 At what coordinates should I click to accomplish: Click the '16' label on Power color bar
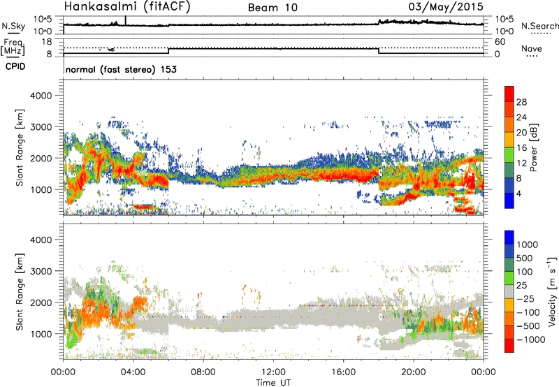521,148
